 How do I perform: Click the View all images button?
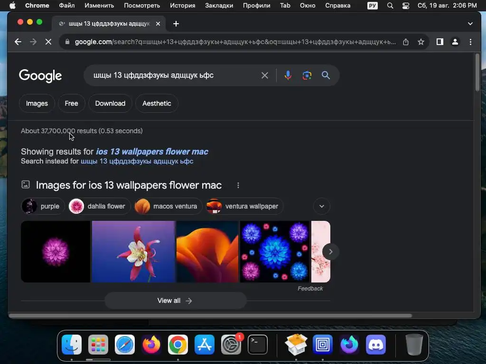176,300
